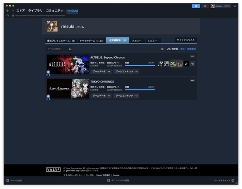The image size is (242, 189).
Task: Click the back navigation arrow
Action: [8, 11]
